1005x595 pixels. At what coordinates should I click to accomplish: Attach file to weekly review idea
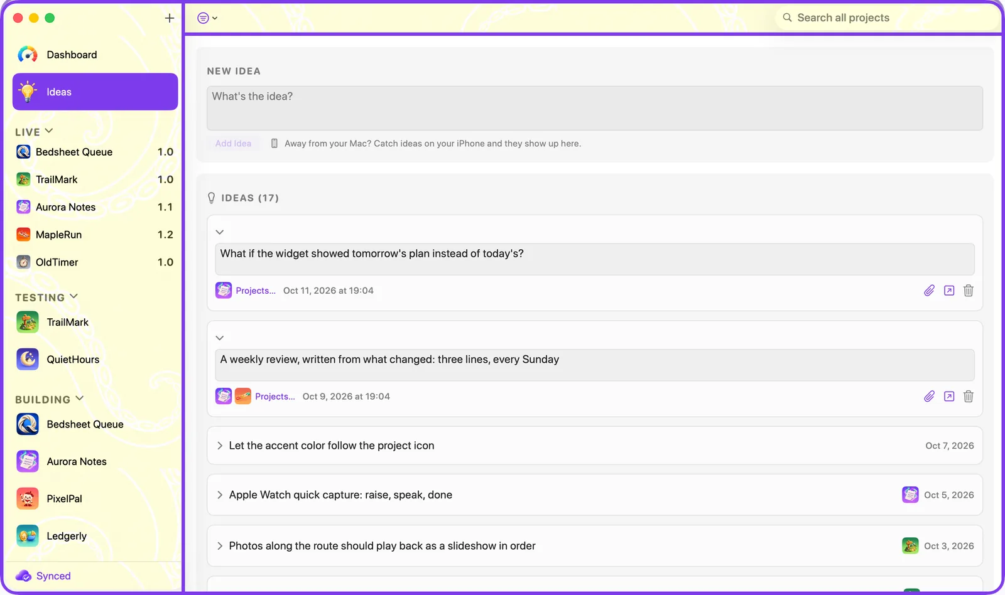coord(929,397)
